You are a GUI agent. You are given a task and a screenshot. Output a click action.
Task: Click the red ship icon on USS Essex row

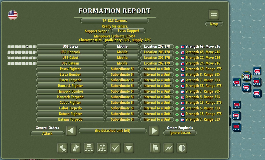(x=183, y=47)
